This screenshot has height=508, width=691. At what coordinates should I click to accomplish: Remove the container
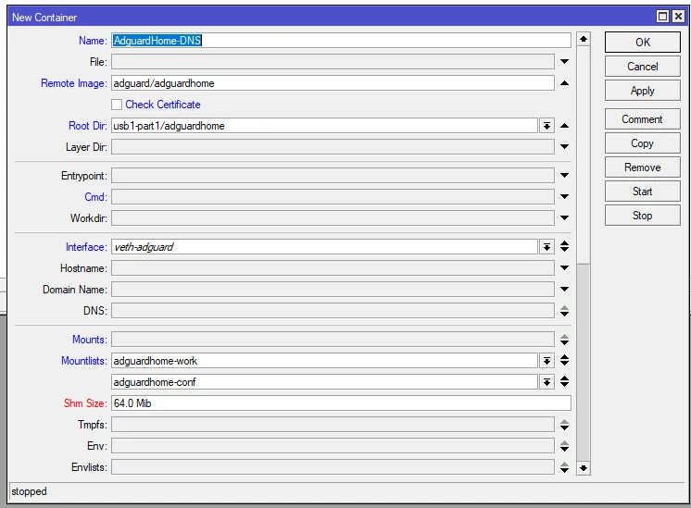(x=642, y=167)
